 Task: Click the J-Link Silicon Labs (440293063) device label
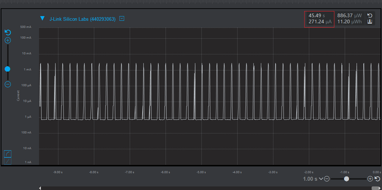click(x=83, y=19)
